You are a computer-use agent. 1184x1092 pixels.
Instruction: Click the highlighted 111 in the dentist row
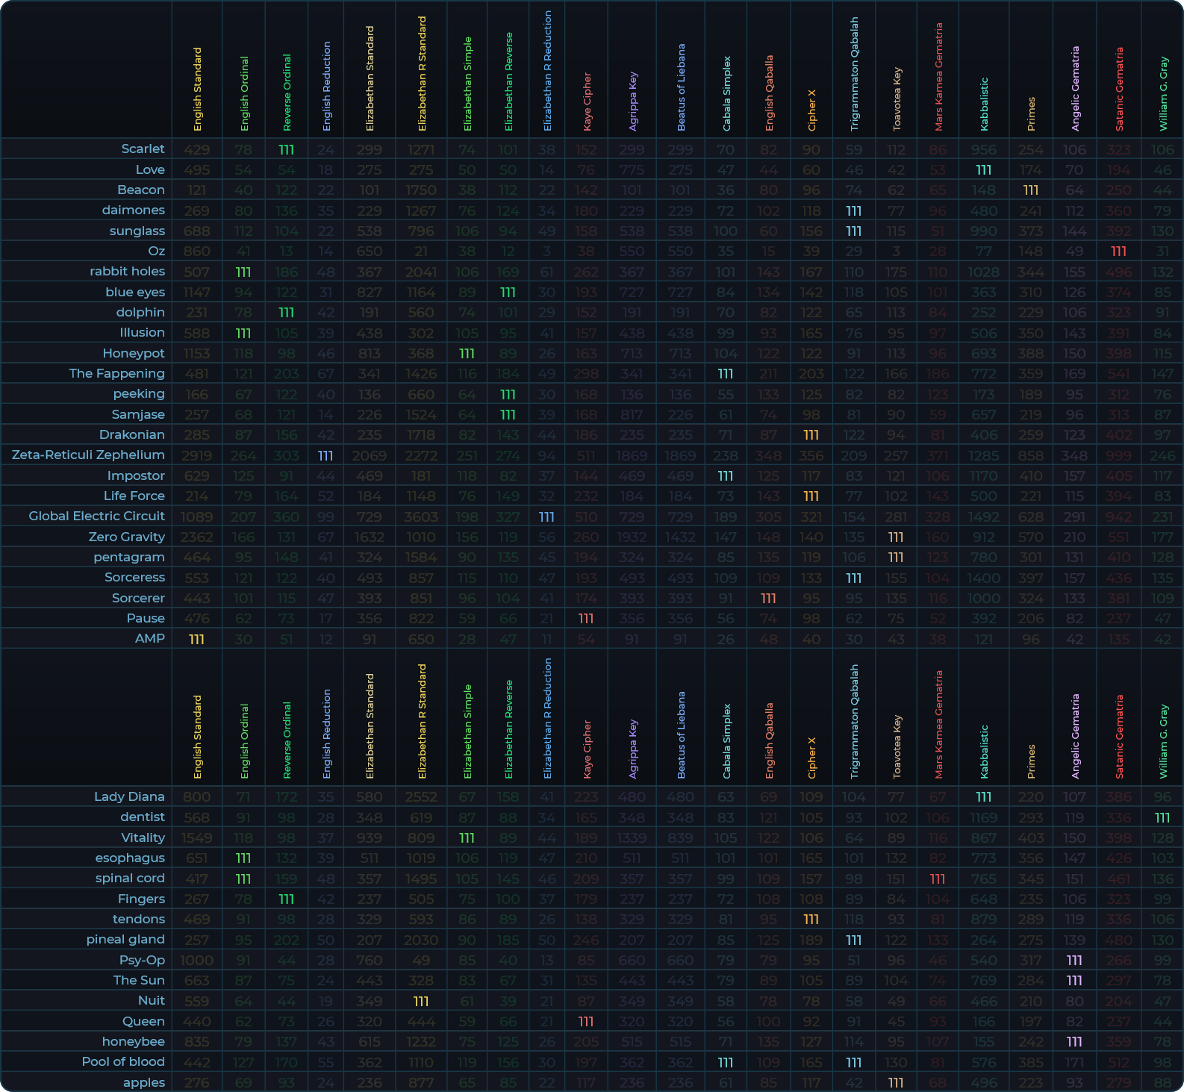click(x=1162, y=817)
